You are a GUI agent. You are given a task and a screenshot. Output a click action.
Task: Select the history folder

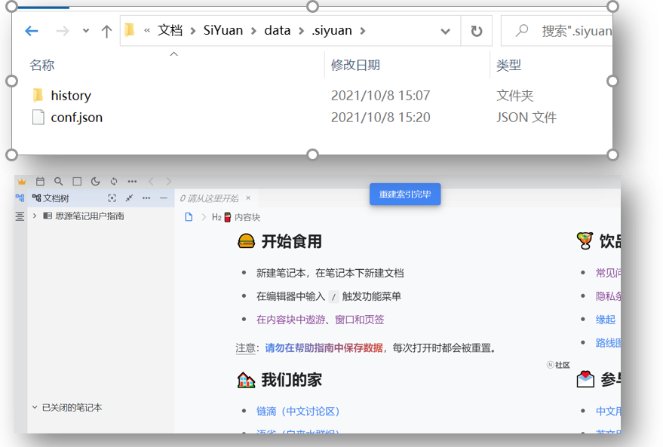click(71, 96)
